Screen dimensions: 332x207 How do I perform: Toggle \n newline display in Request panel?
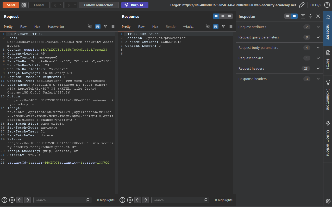[x=106, y=26]
